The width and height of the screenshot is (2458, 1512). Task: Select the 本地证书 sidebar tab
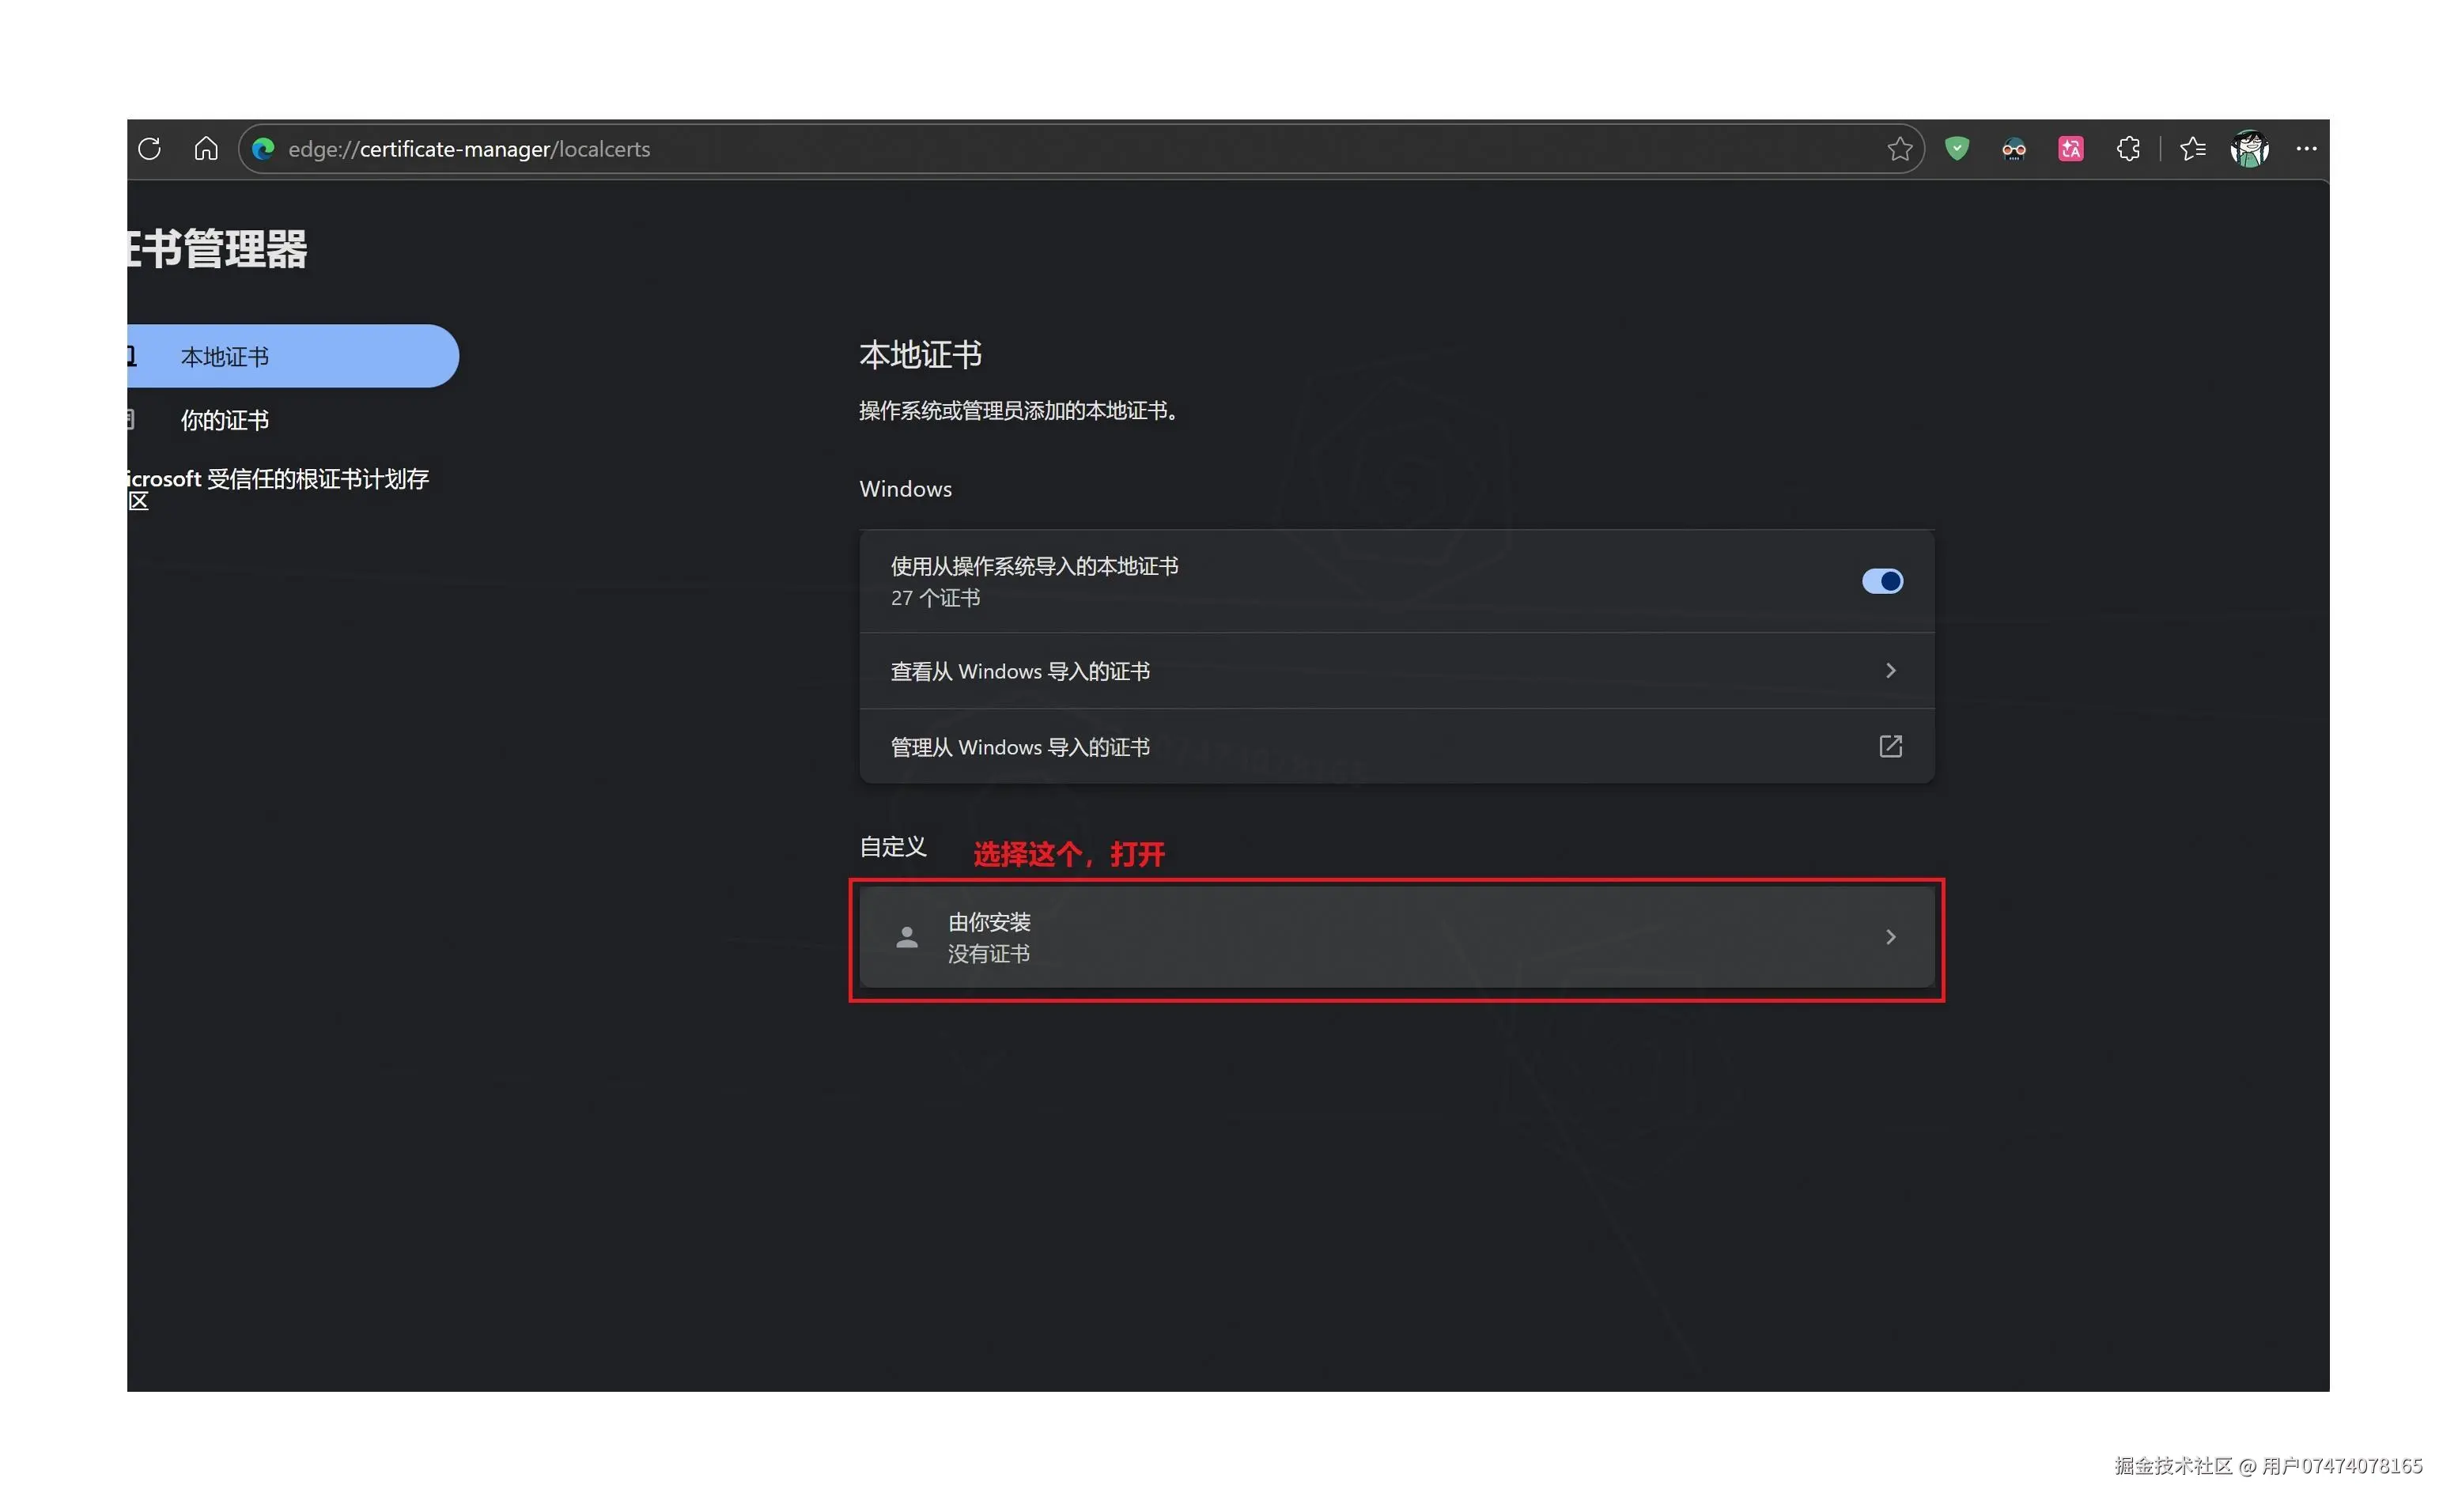(x=292, y=356)
